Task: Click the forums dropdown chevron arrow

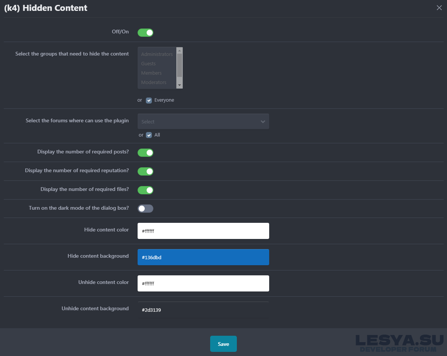Action: tap(263, 122)
